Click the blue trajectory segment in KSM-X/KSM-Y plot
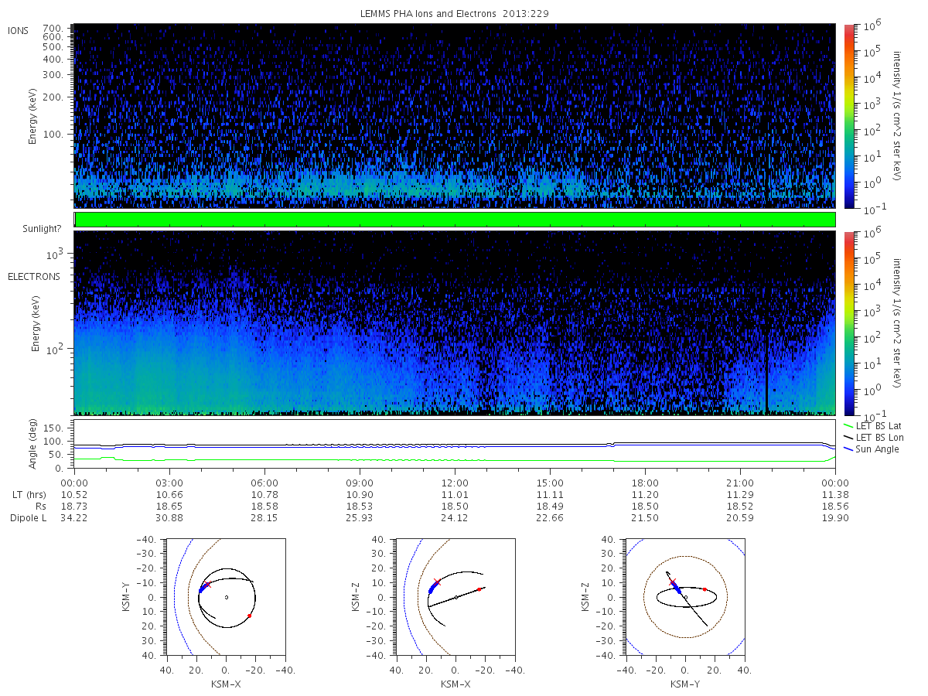The width and height of the screenshot is (928, 696). click(x=203, y=587)
